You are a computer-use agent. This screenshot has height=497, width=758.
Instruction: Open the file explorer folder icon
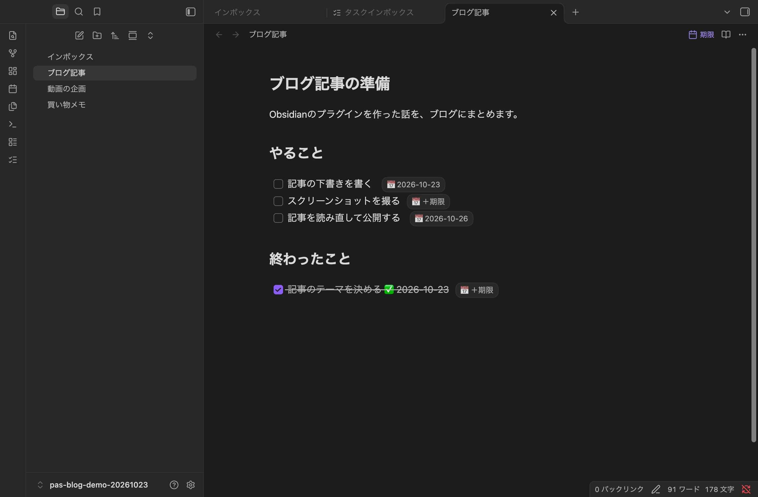point(60,12)
